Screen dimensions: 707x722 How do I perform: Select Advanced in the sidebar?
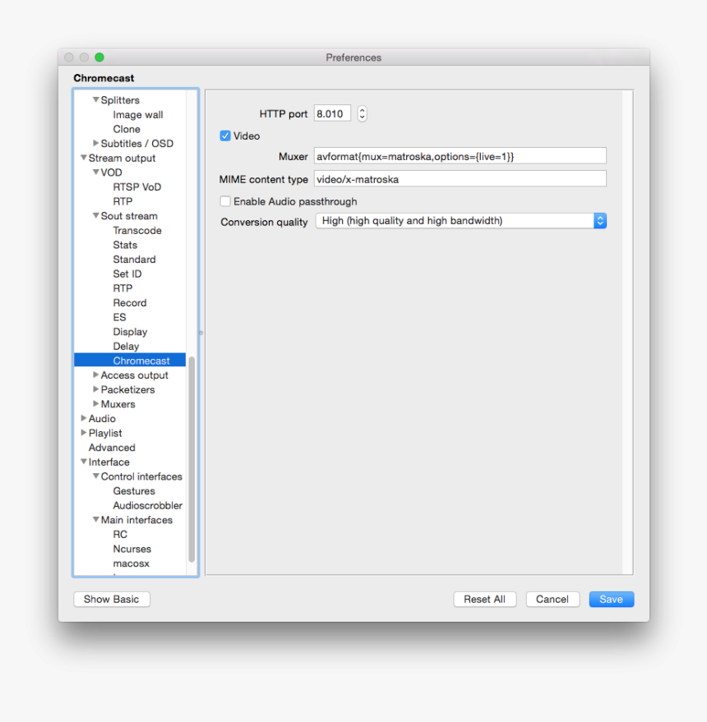(x=112, y=448)
